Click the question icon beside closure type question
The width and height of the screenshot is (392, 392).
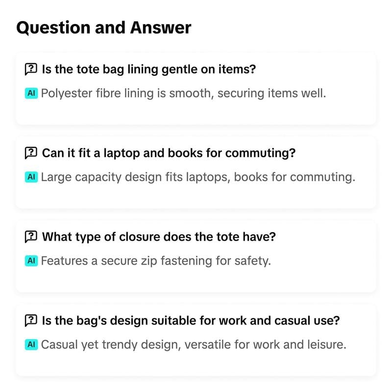(30, 237)
